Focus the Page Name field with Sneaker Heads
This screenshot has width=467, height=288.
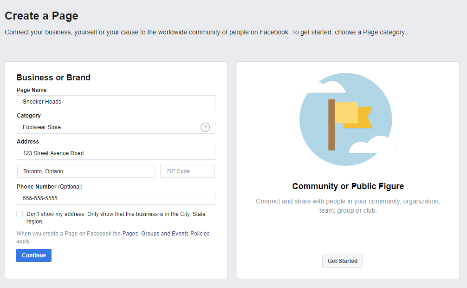(x=116, y=102)
